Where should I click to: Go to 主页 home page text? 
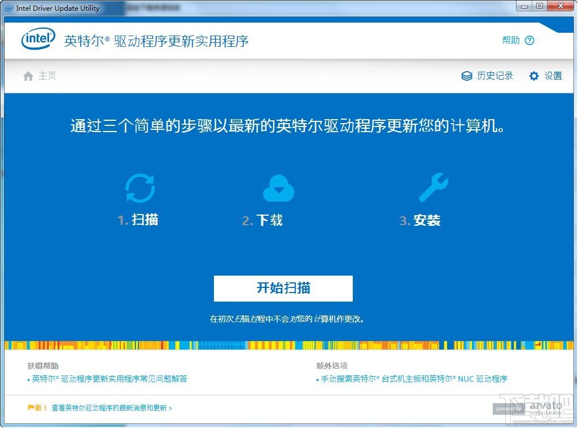[47, 76]
